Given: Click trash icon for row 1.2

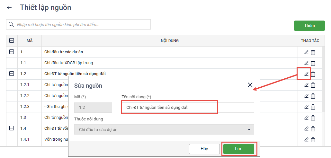Looking at the screenshot, I should coord(313,74).
